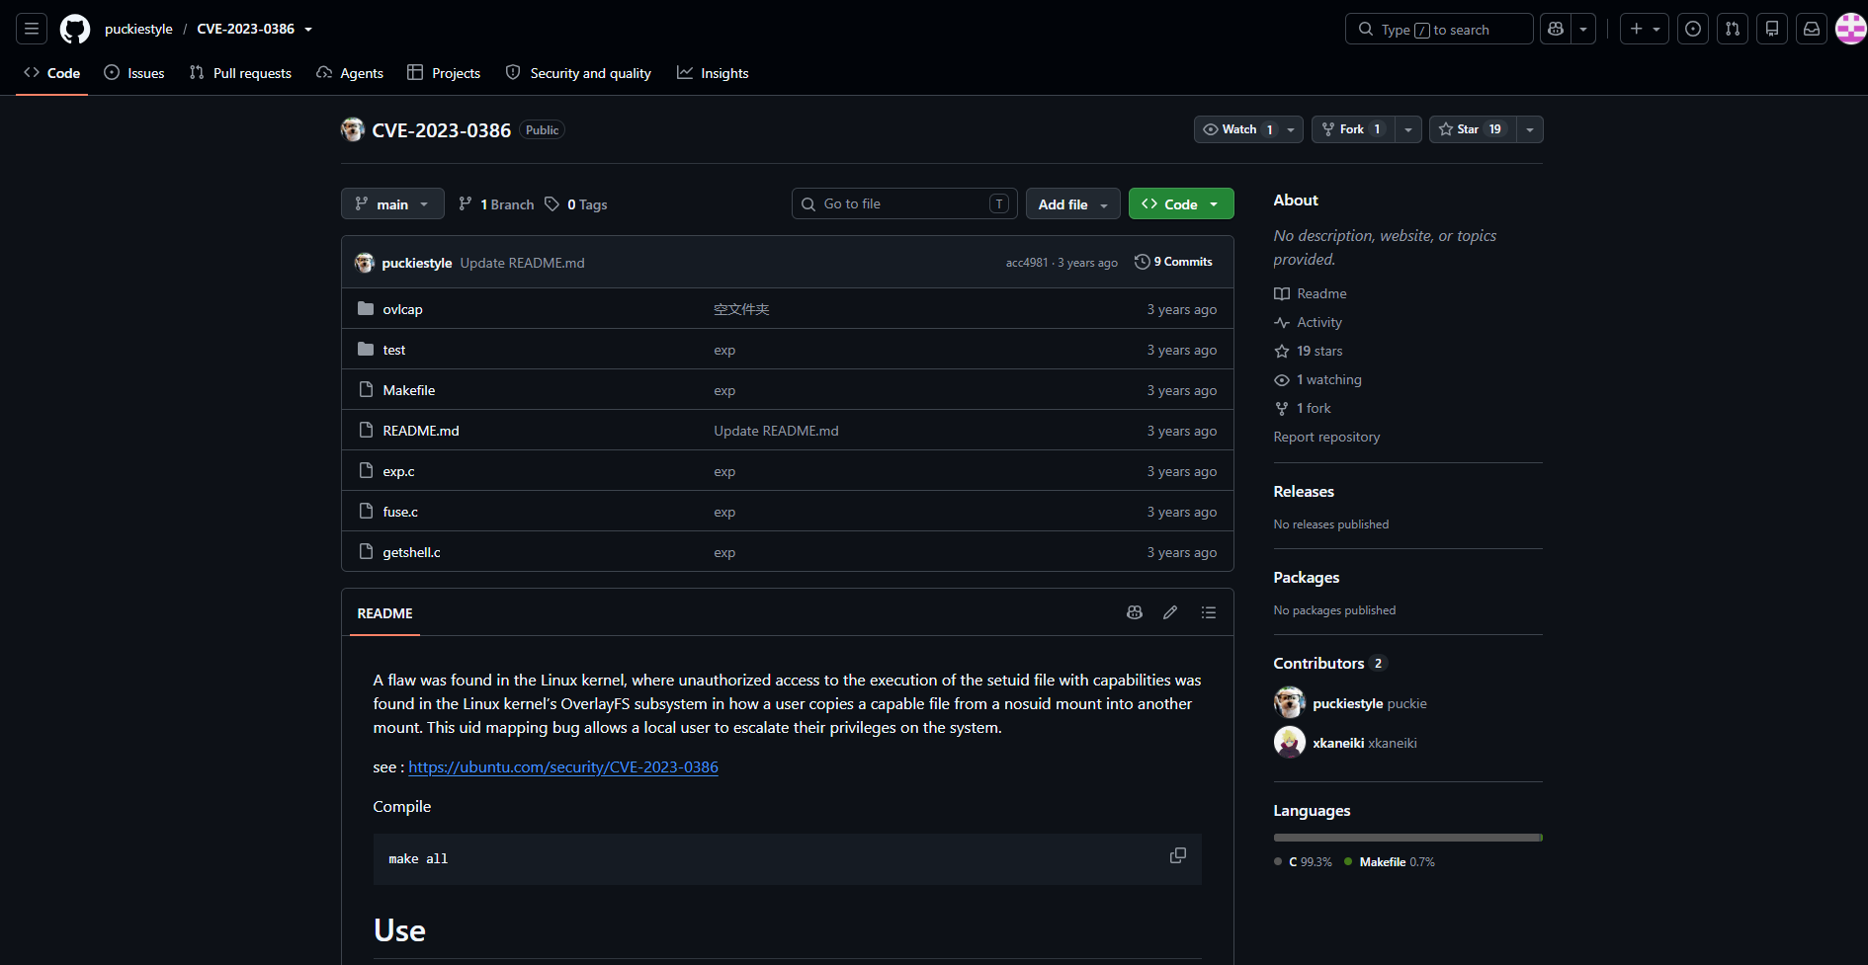Copy the 'make all' code snippet

click(x=1178, y=855)
